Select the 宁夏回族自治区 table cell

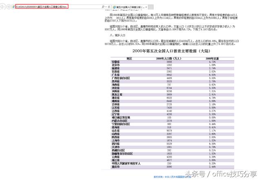121,124
